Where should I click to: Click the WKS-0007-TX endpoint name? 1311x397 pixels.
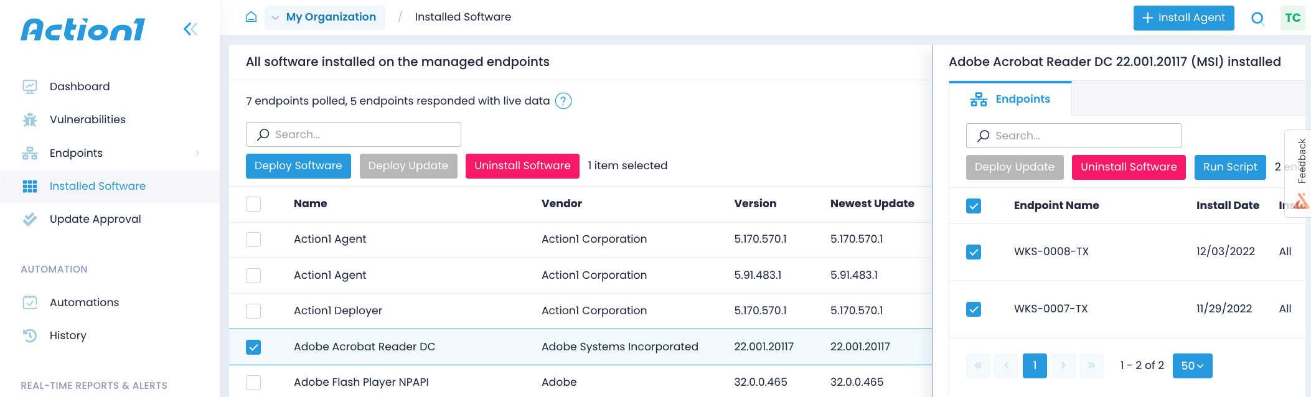point(1051,309)
